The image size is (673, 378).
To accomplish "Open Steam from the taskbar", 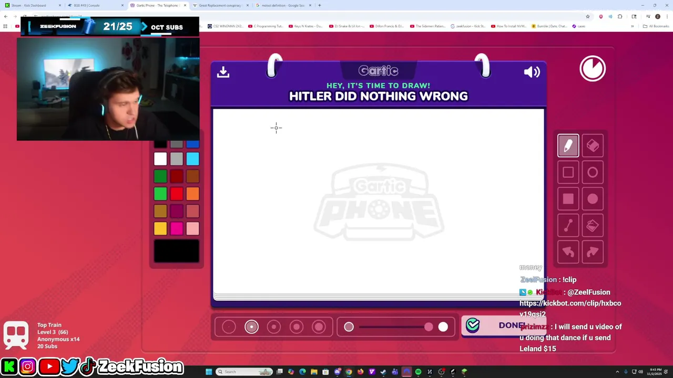I will [x=383, y=372].
